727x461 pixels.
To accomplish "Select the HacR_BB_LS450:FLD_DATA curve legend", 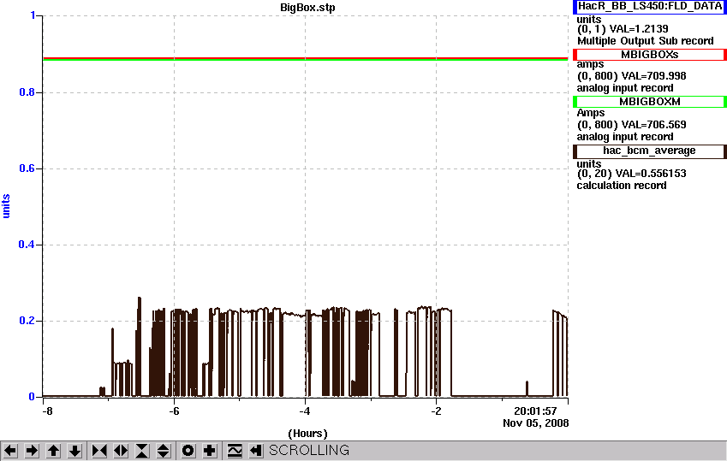I will coord(650,7).
